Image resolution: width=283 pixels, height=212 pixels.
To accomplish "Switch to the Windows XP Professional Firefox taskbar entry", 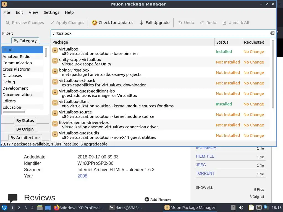I will (x=79, y=208).
